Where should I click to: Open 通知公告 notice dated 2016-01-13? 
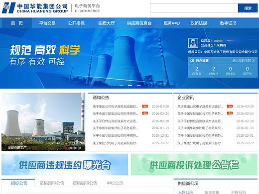tap(116, 128)
